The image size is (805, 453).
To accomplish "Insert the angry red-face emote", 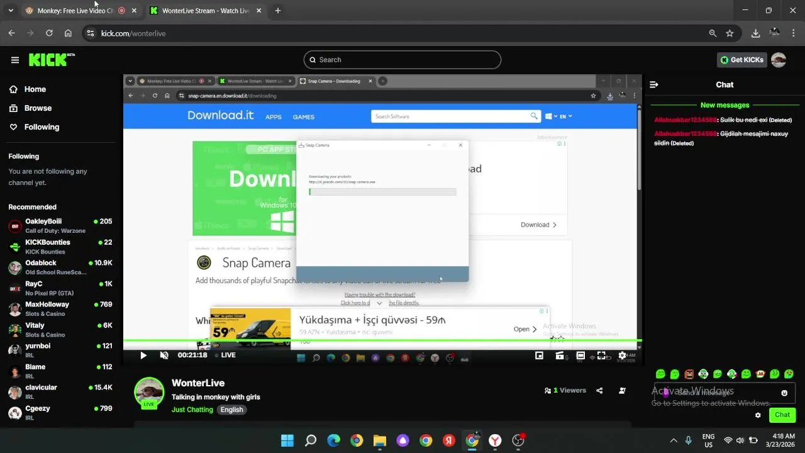I will 689,374.
